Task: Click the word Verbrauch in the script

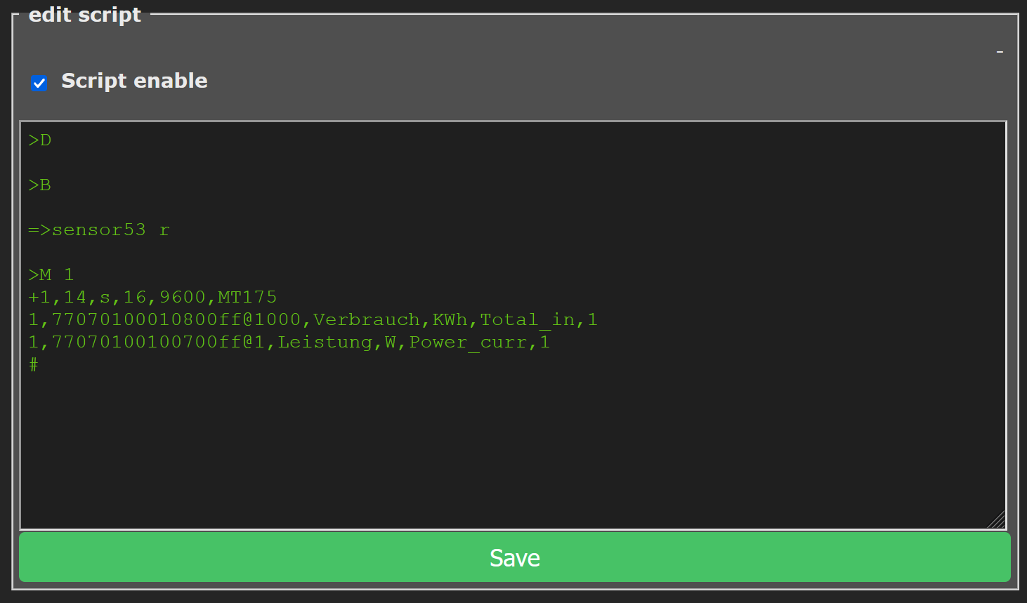Action: [x=367, y=319]
